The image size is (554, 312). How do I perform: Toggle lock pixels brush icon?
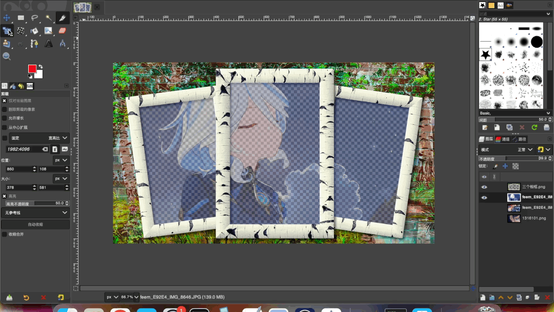[496, 166]
